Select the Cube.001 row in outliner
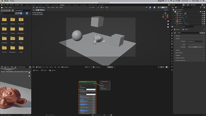The image size is (206, 116). pos(181,17)
